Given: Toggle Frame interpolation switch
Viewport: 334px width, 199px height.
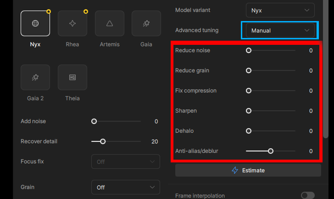Looking at the screenshot, I should [x=308, y=195].
